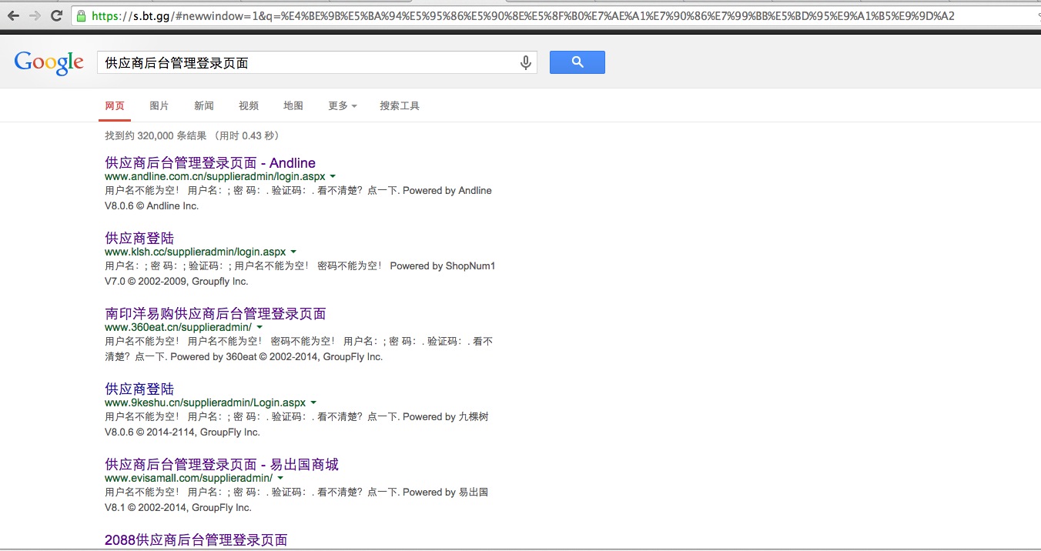Switch to the 视频 tab
Viewport: 1041px width, 551px height.
pos(249,106)
